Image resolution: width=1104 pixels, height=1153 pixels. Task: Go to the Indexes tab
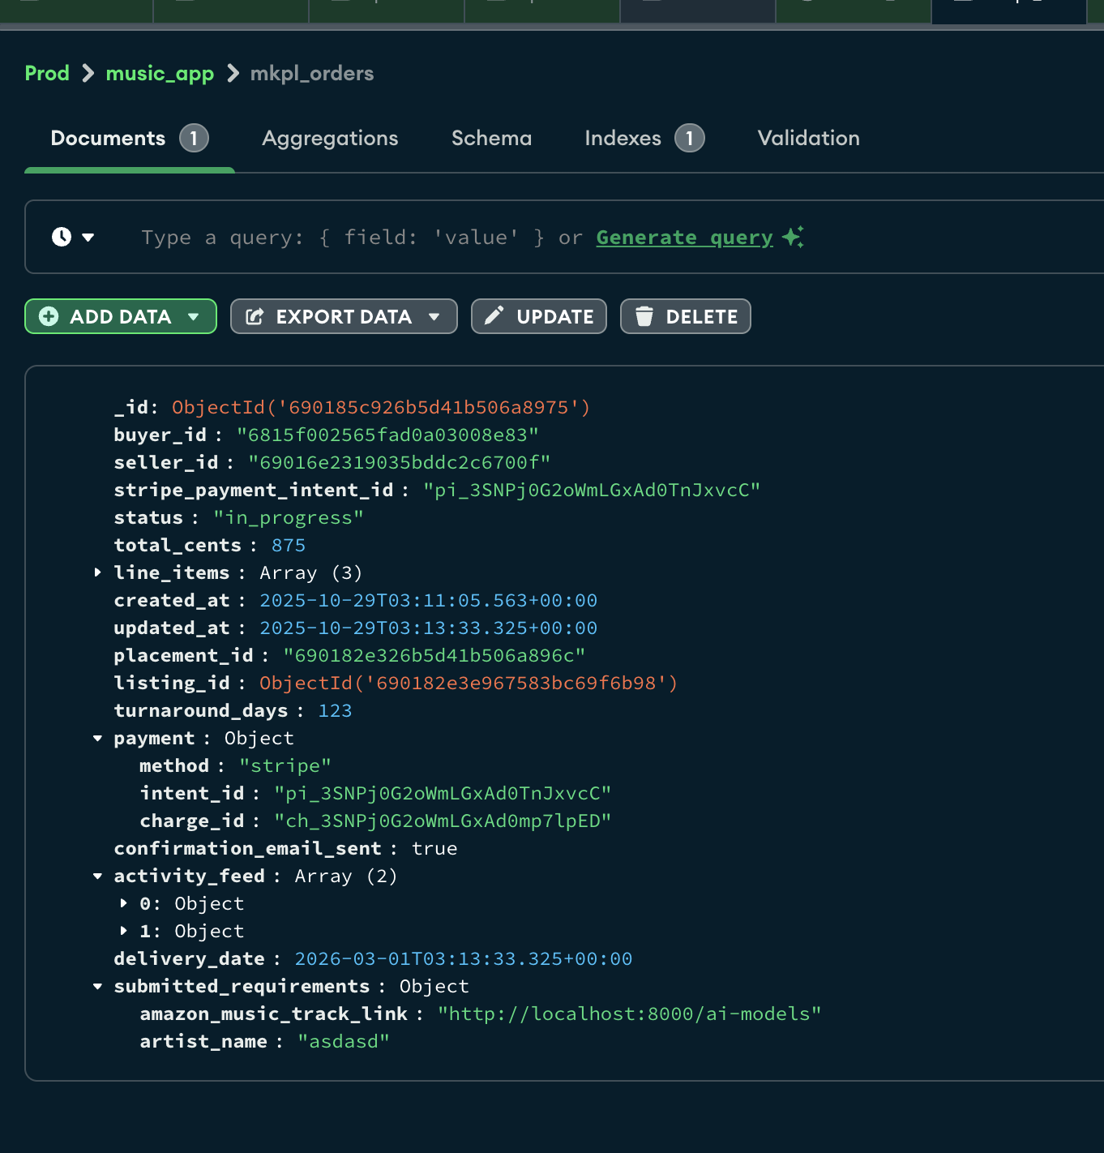click(623, 138)
